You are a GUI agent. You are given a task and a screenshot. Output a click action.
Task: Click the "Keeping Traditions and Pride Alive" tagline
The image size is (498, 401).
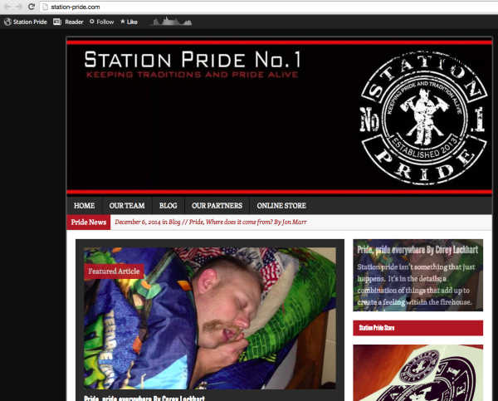(193, 75)
